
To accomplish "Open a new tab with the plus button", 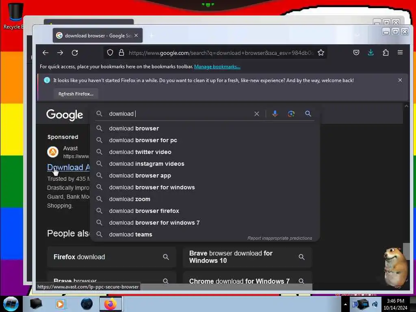I will pyautogui.click(x=152, y=35).
